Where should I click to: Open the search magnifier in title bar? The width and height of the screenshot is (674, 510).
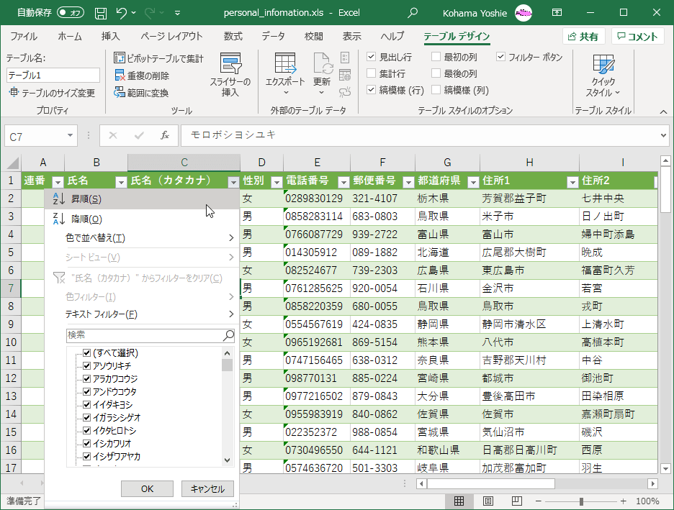click(413, 13)
